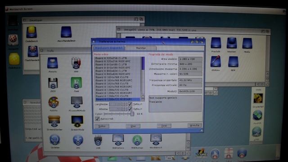
Task: Adjust the Colori slider knob
Action: click(x=132, y=114)
